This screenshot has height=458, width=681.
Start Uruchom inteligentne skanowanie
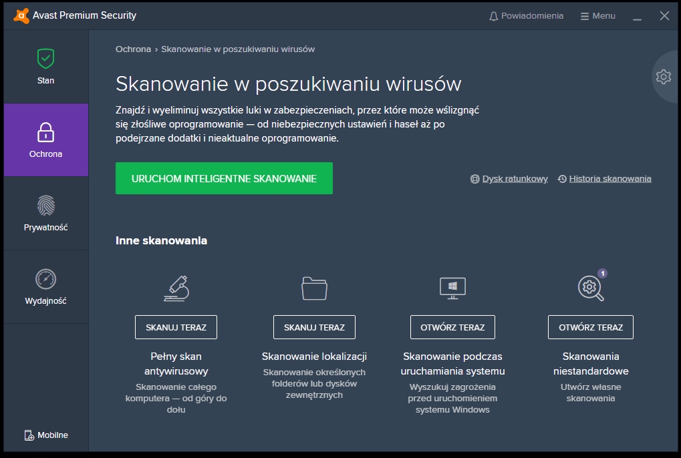pos(224,178)
